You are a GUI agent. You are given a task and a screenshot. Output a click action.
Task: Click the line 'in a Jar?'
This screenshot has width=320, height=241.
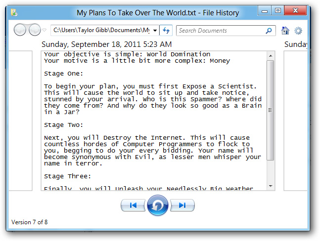tap(62, 112)
